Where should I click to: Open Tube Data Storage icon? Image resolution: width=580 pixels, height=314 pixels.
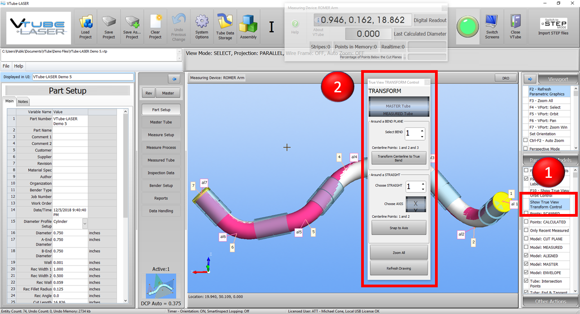(x=225, y=22)
